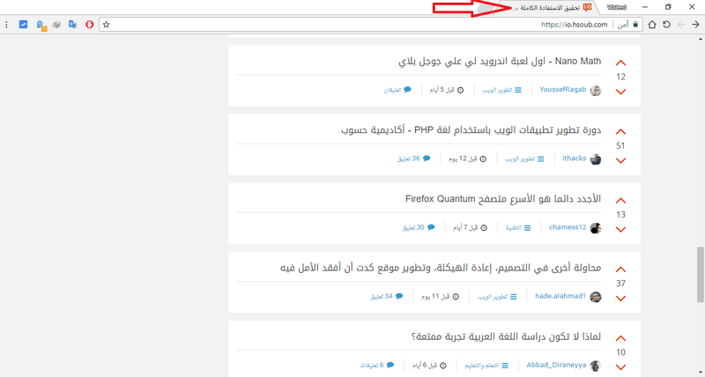The height and width of the screenshot is (377, 705).
Task: Click the address bar showing https://io.hsoub.com
Action: click(371, 25)
